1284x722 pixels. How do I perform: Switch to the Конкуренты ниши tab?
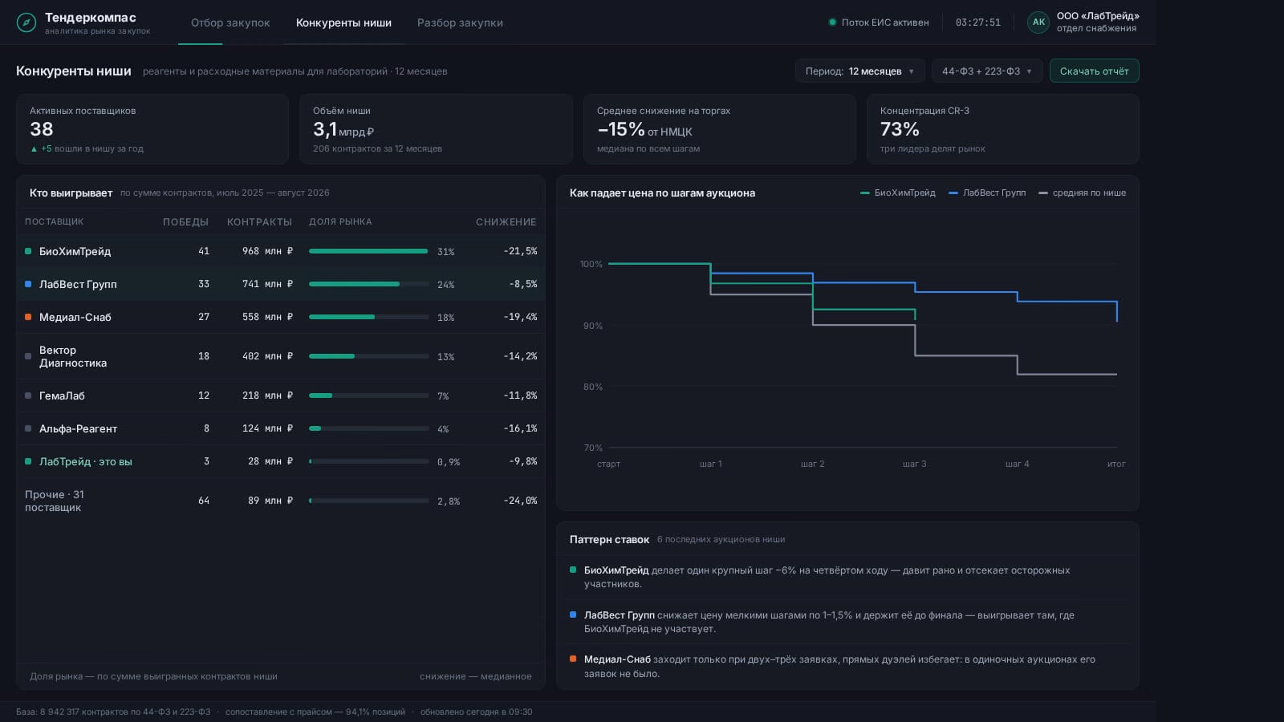click(343, 22)
